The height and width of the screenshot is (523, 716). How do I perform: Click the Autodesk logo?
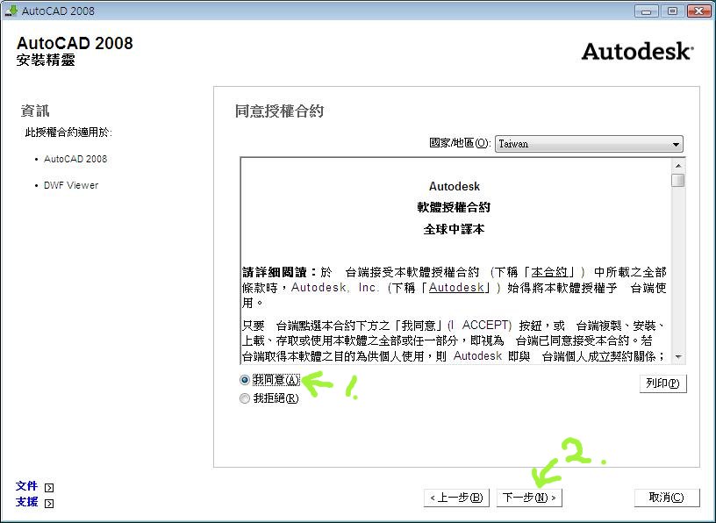(637, 51)
